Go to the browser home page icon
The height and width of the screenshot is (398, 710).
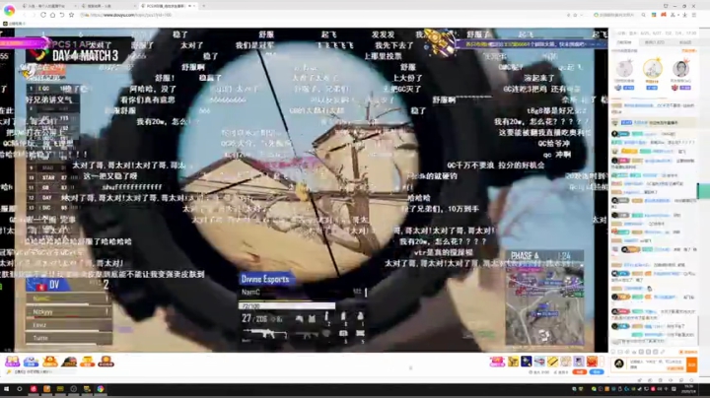click(x=52, y=15)
